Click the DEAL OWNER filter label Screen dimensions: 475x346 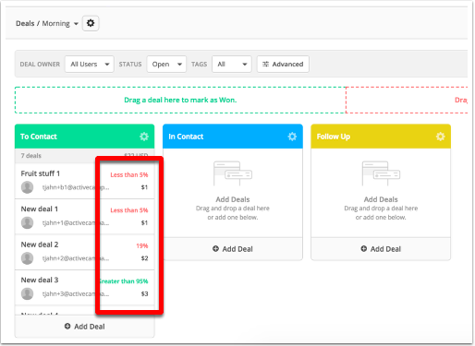click(x=40, y=65)
